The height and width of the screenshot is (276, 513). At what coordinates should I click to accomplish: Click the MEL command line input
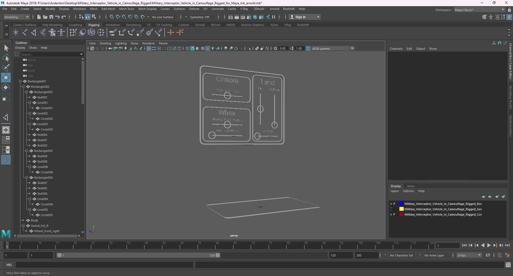(x=104, y=265)
